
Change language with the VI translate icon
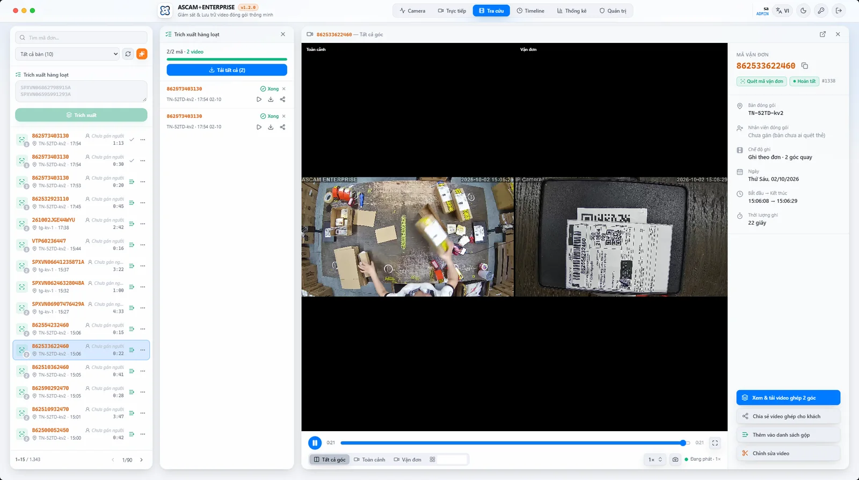pyautogui.click(x=783, y=11)
